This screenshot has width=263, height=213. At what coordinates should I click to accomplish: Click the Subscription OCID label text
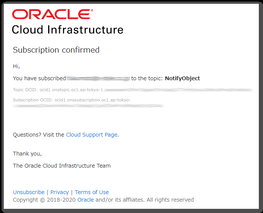tap(33, 100)
